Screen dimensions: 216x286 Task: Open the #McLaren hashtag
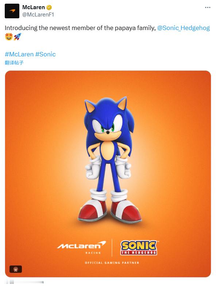[x=19, y=54]
